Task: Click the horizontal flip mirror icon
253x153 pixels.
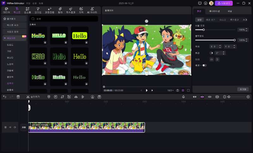Action: pyautogui.click(x=212, y=59)
